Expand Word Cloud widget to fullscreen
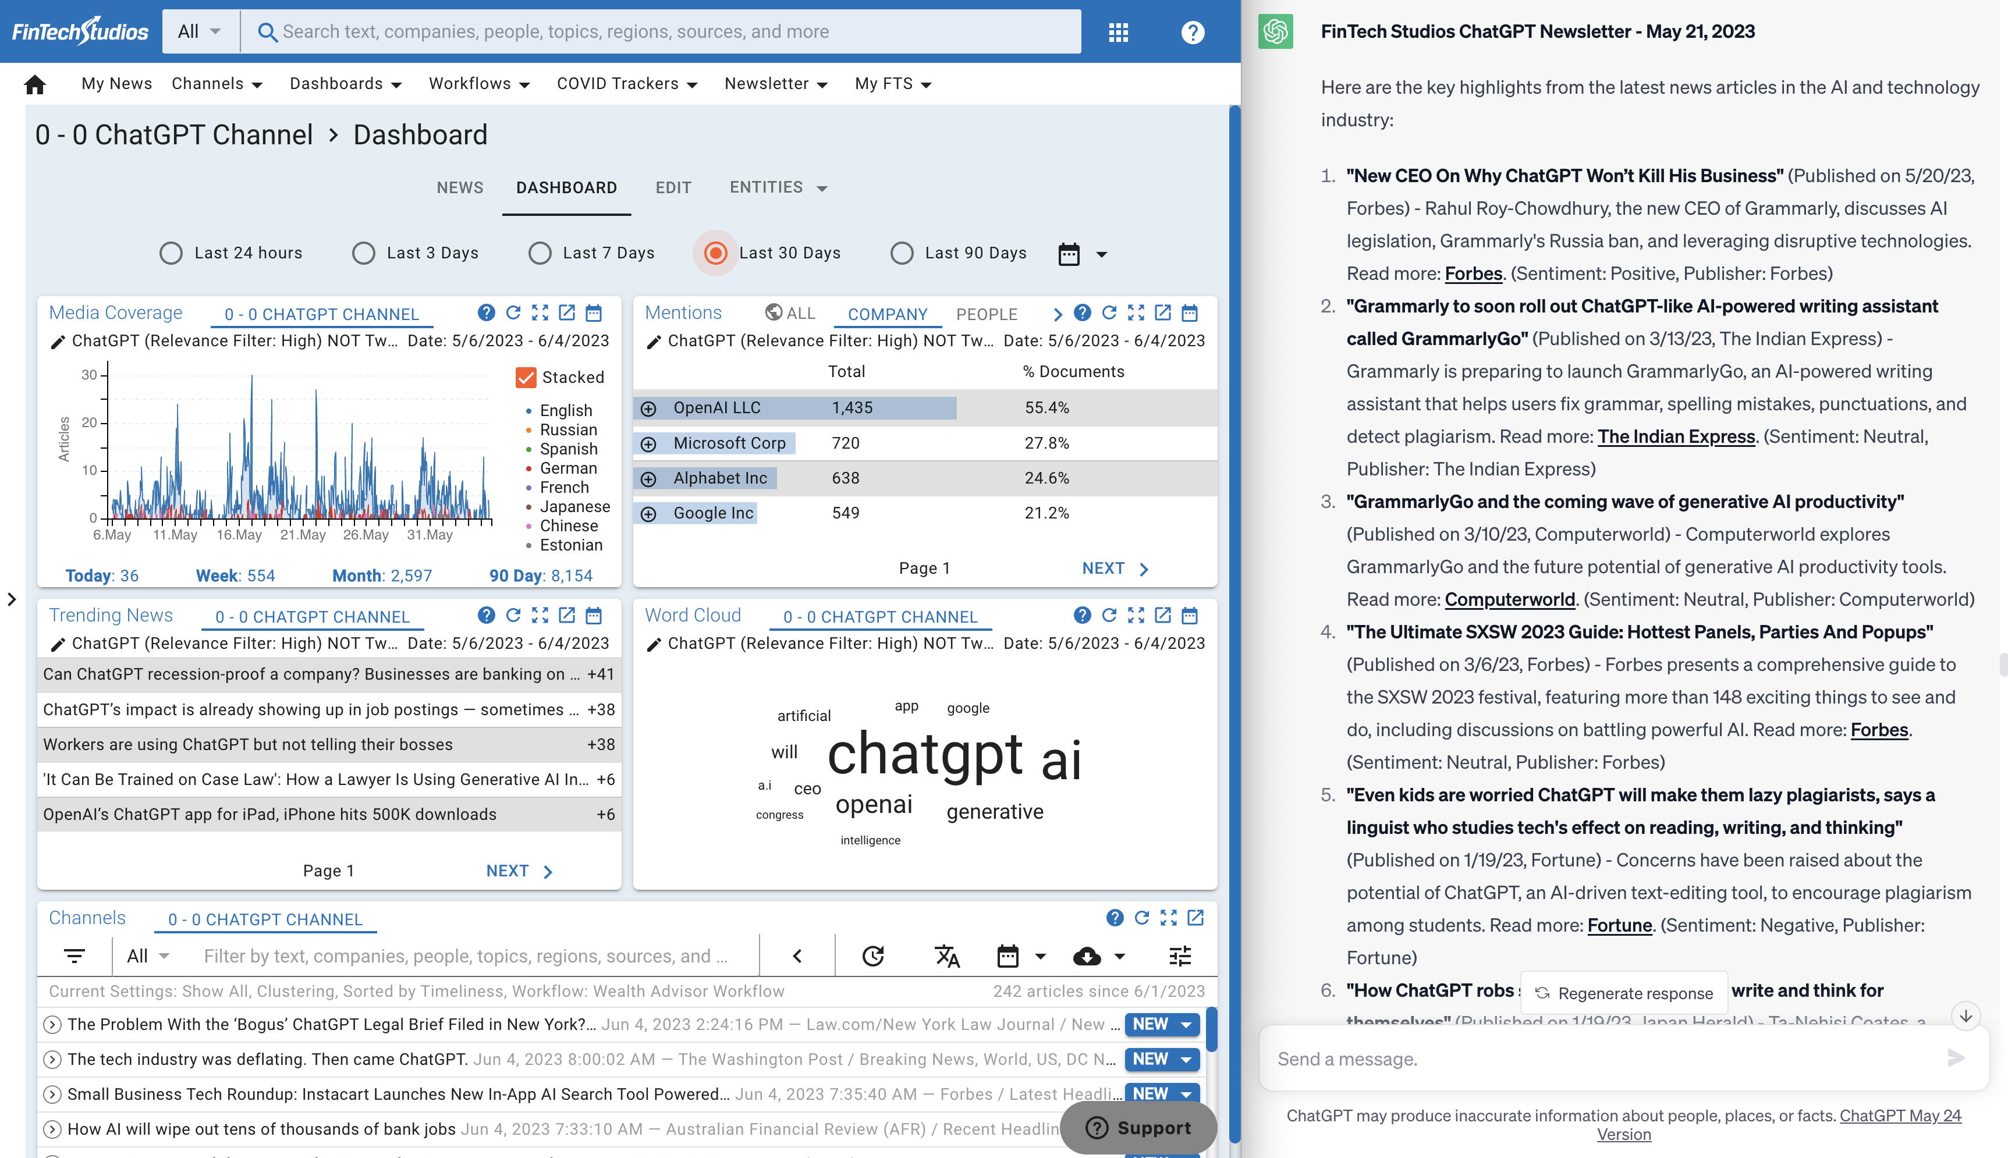 point(1136,615)
